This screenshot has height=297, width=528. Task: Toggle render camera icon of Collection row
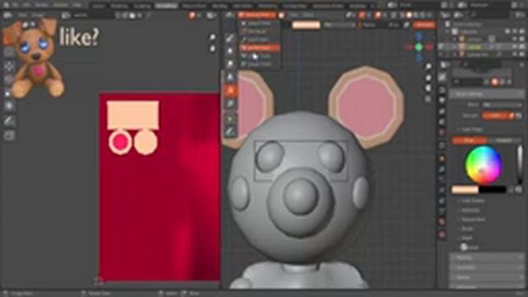pyautogui.click(x=522, y=31)
